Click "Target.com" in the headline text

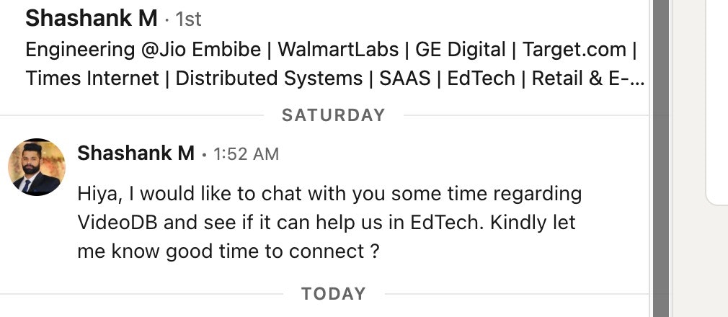tap(574, 50)
